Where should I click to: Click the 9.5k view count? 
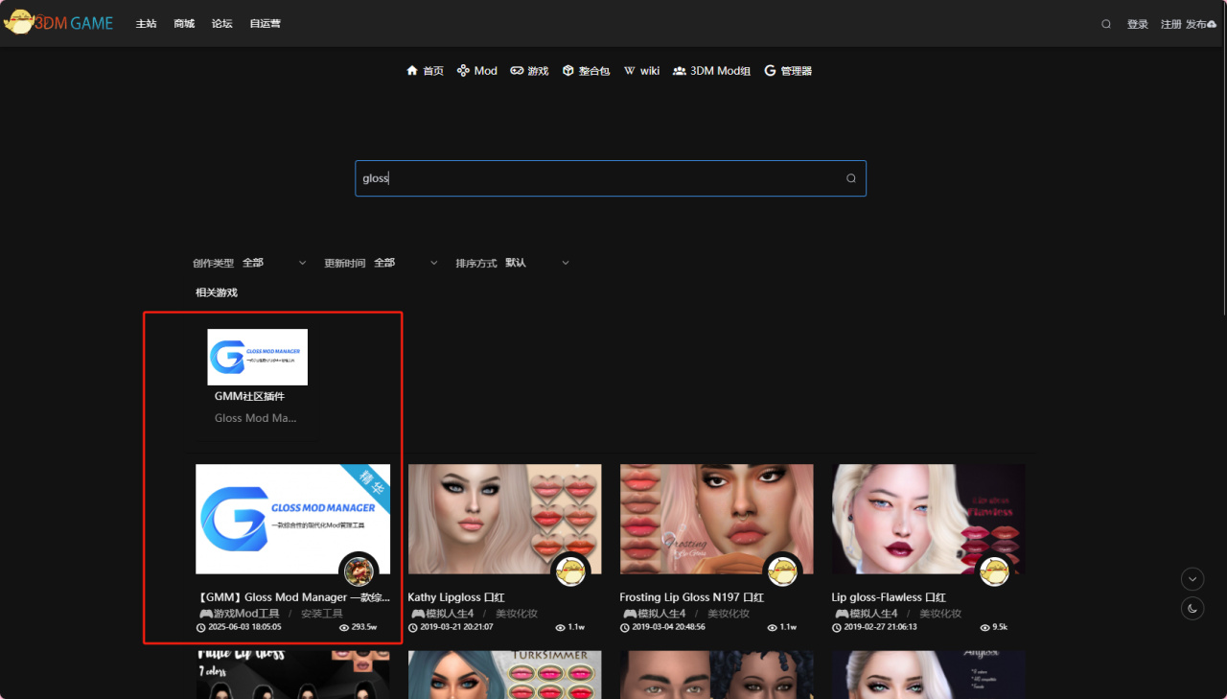993,627
